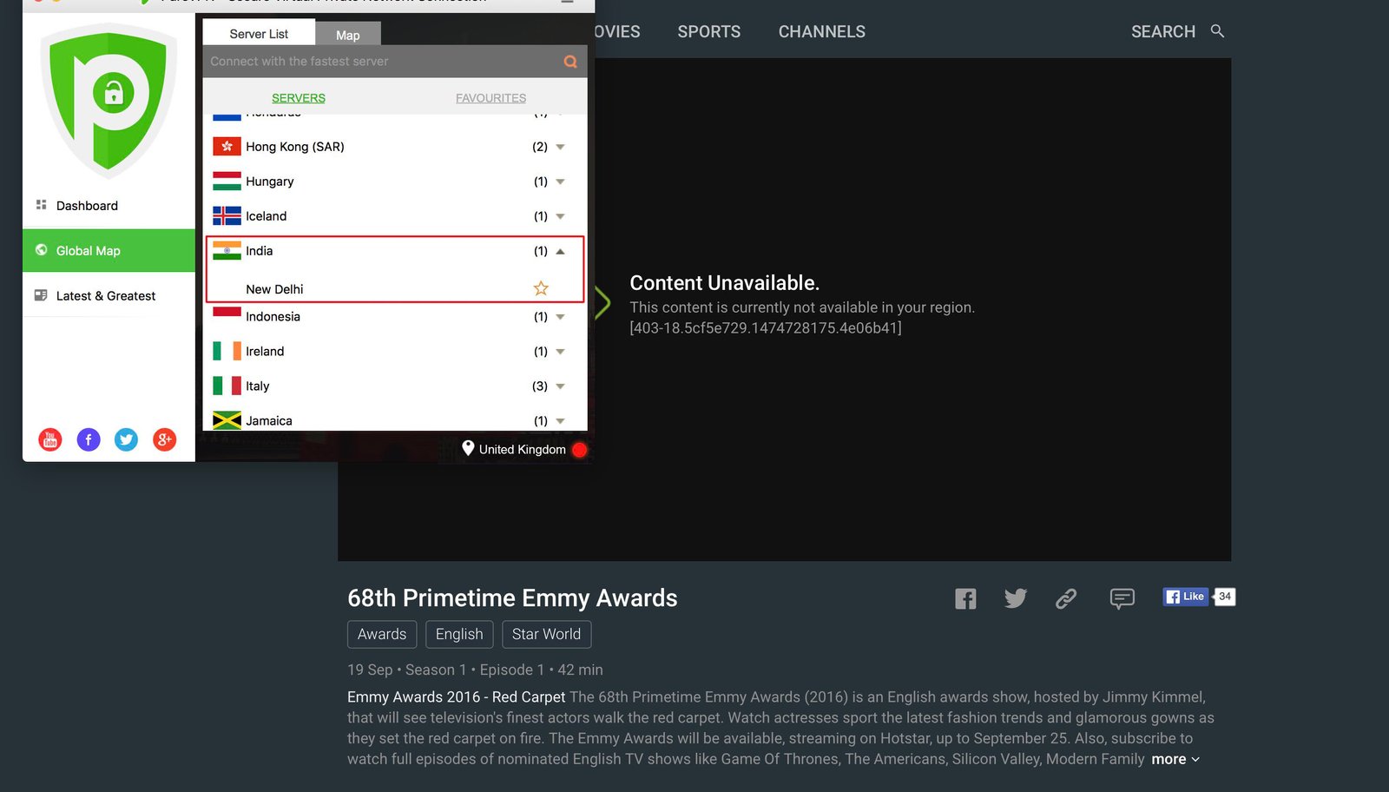
Task: Expand Ireland server list arrow
Action: coord(560,352)
